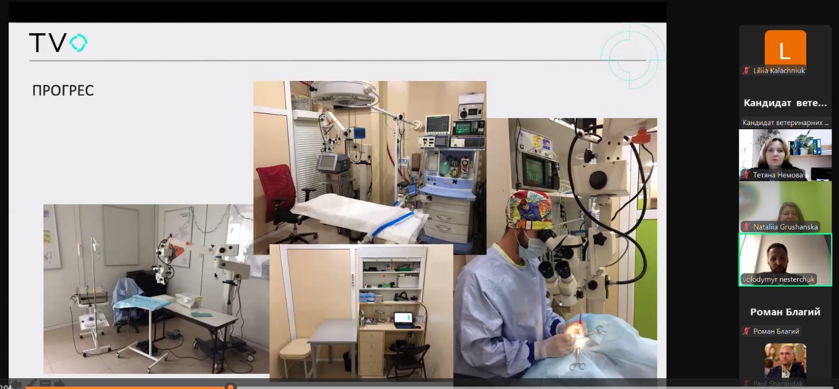Click the muted microphone icon beside Тетяна Немова
The height and width of the screenshot is (389, 839).
click(x=746, y=175)
